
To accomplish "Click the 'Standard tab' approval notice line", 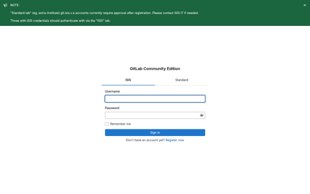I will [x=104, y=13].
